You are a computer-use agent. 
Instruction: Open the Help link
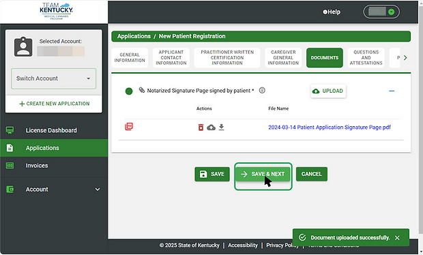pos(332,12)
